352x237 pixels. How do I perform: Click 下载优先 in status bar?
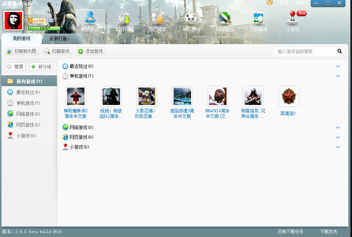point(329,232)
